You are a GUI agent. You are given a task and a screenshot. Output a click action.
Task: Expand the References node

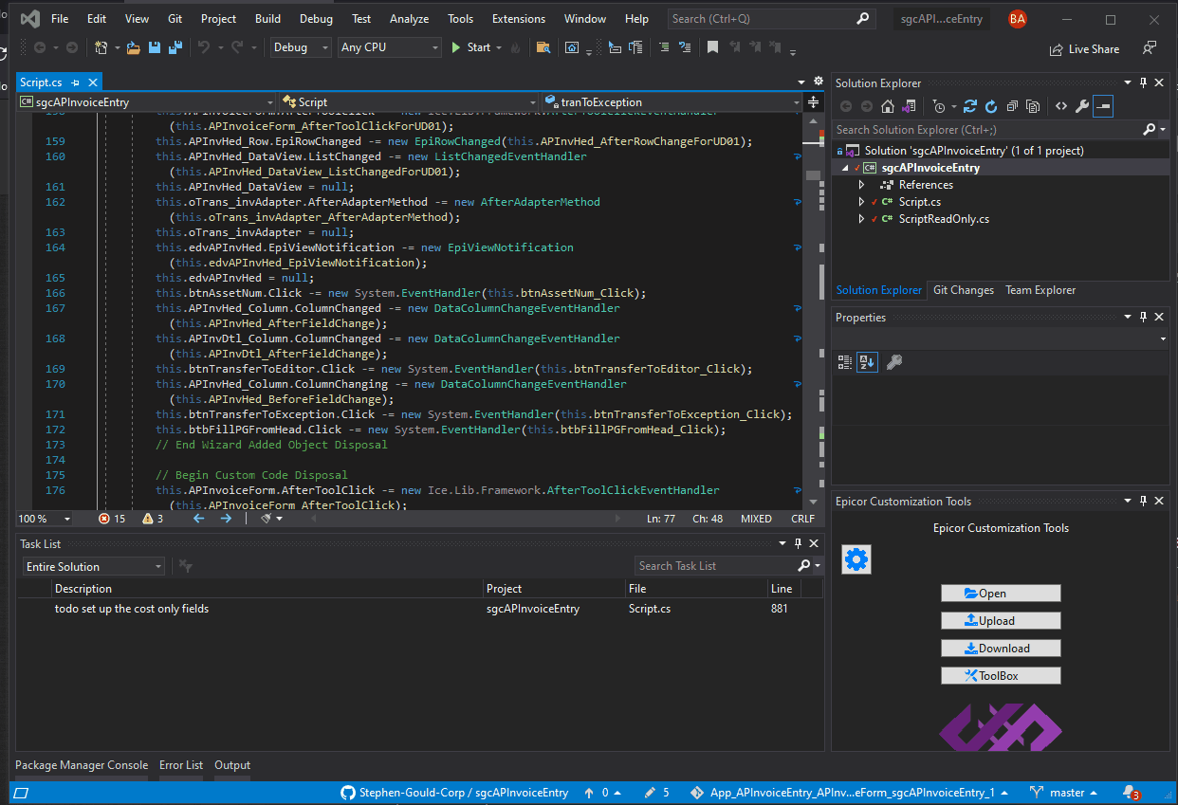[x=861, y=185]
